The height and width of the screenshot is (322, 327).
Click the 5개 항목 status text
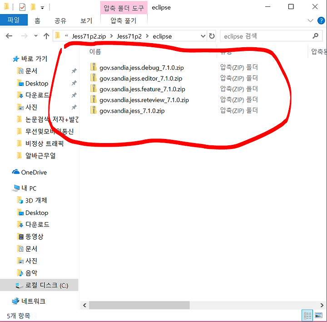[19, 316]
